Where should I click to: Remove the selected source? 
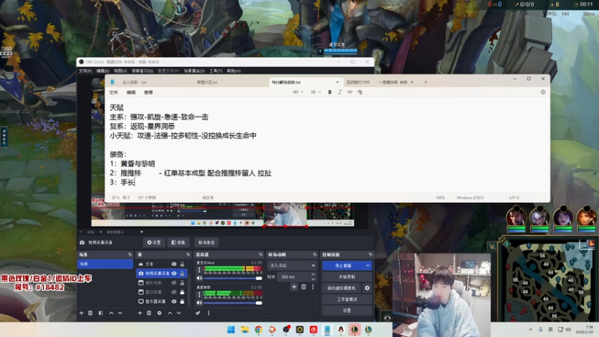pyautogui.click(x=149, y=313)
